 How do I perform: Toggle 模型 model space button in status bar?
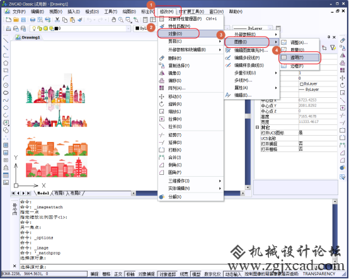coord(197,274)
